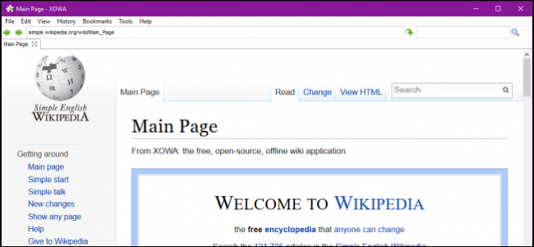
Task: Click the Main Page article heading
Action: (x=175, y=126)
